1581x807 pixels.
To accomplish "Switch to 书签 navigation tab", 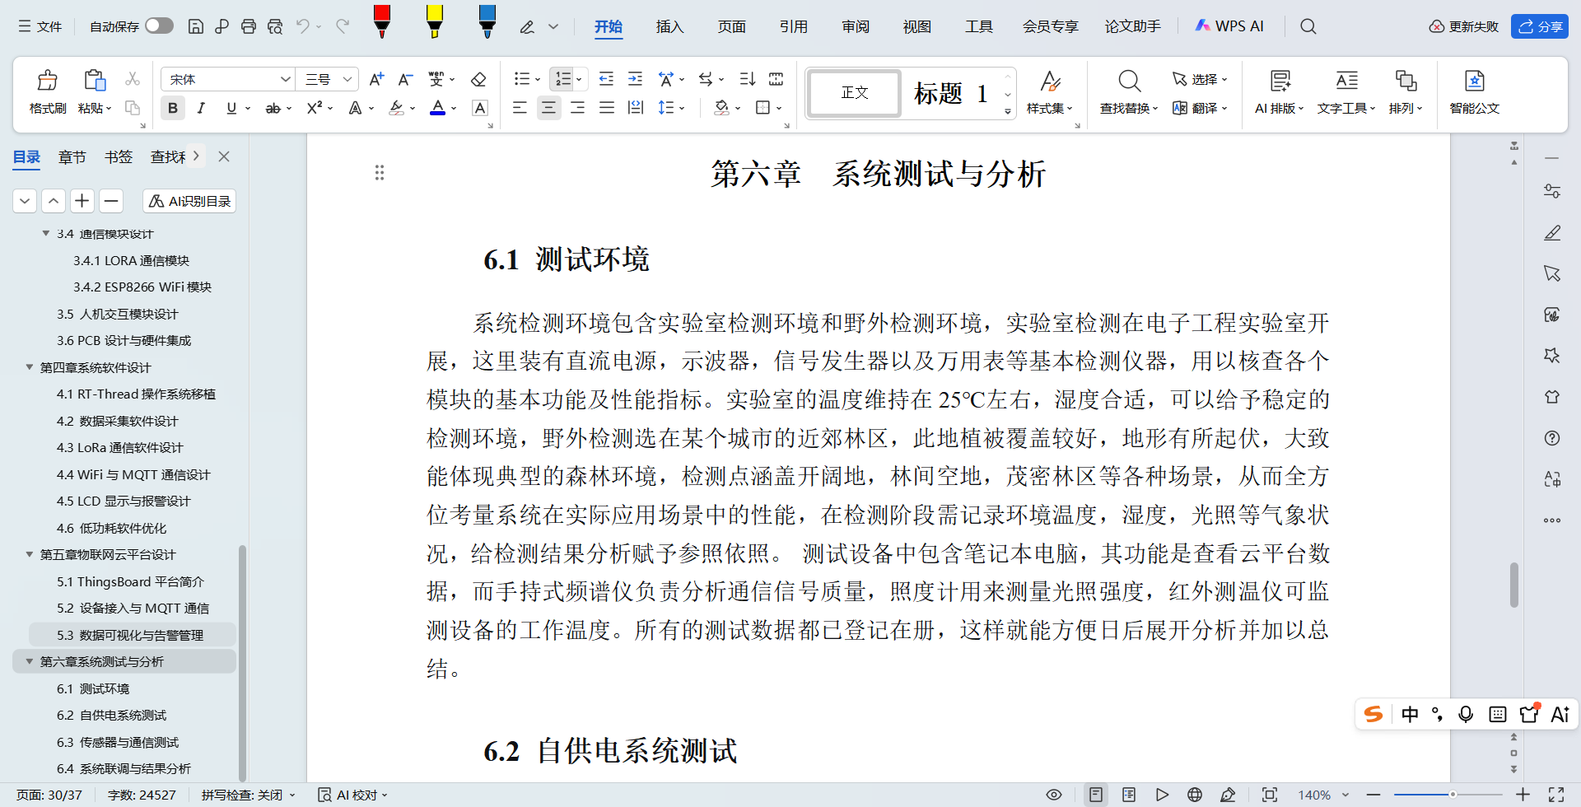I will click(x=119, y=156).
